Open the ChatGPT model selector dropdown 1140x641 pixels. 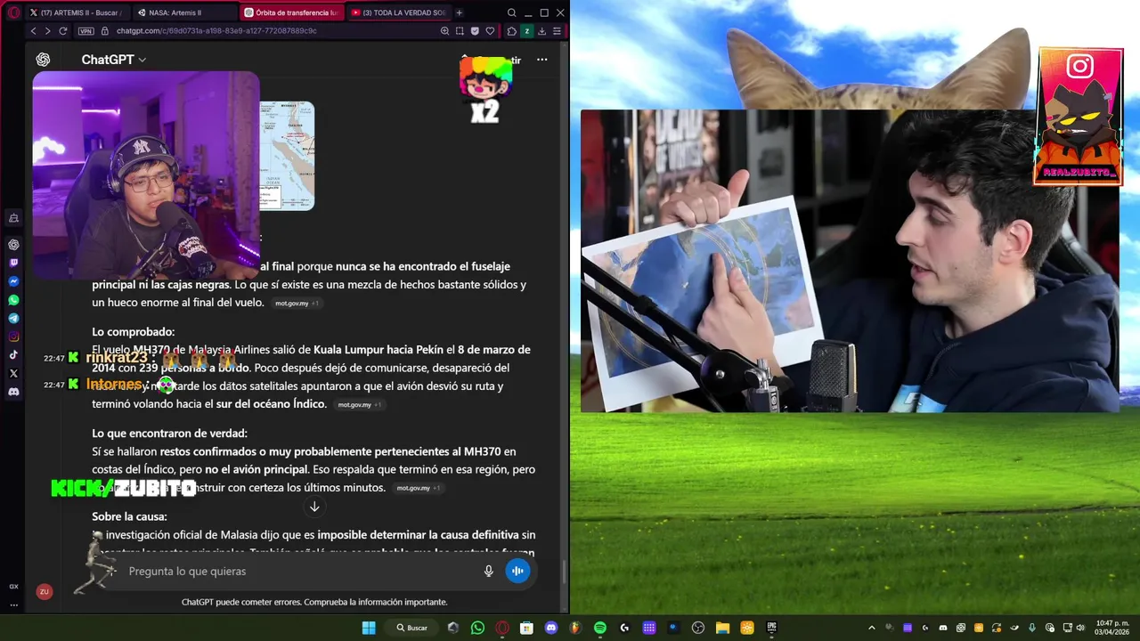coord(114,60)
